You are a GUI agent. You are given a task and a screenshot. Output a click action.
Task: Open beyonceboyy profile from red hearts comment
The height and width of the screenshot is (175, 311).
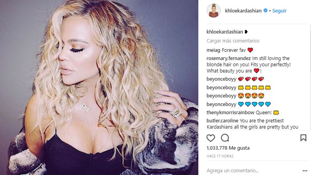221,79
